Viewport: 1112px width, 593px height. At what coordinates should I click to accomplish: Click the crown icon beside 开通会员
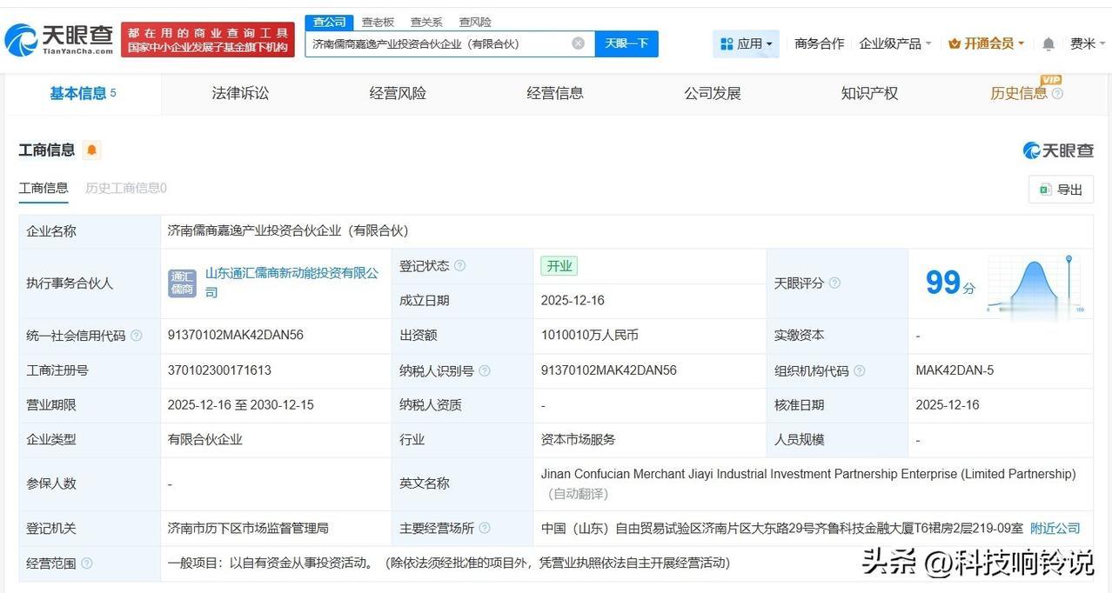(955, 43)
